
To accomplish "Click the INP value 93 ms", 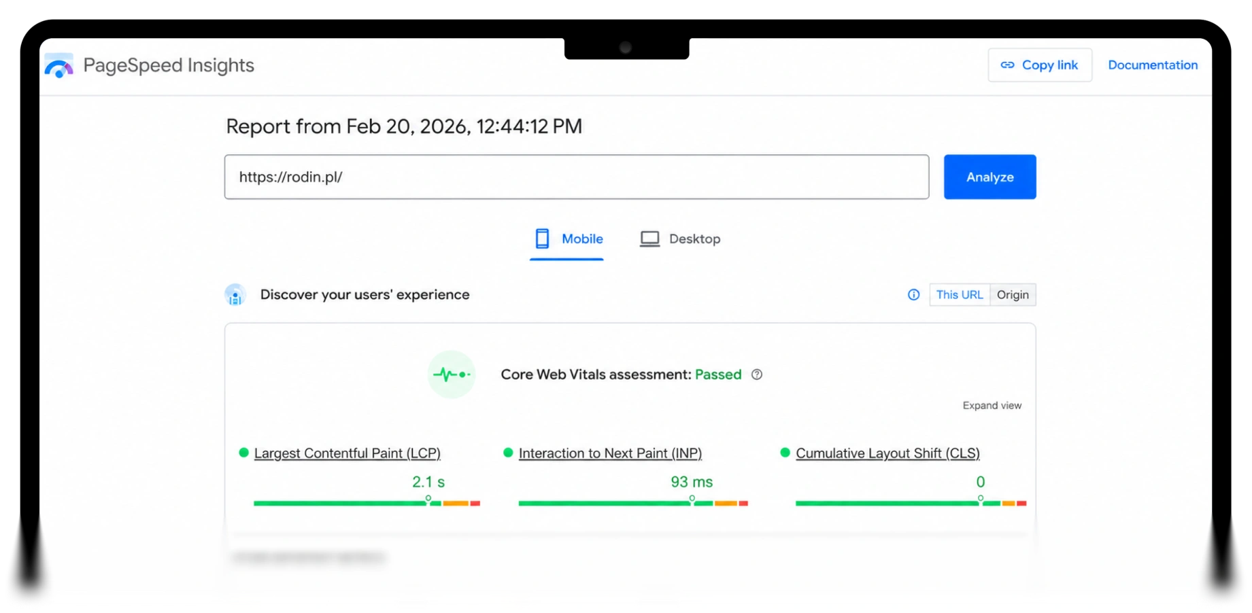I will coord(692,482).
